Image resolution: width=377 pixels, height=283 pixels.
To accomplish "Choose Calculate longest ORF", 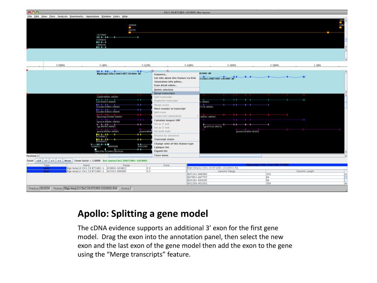I will [176, 120].
